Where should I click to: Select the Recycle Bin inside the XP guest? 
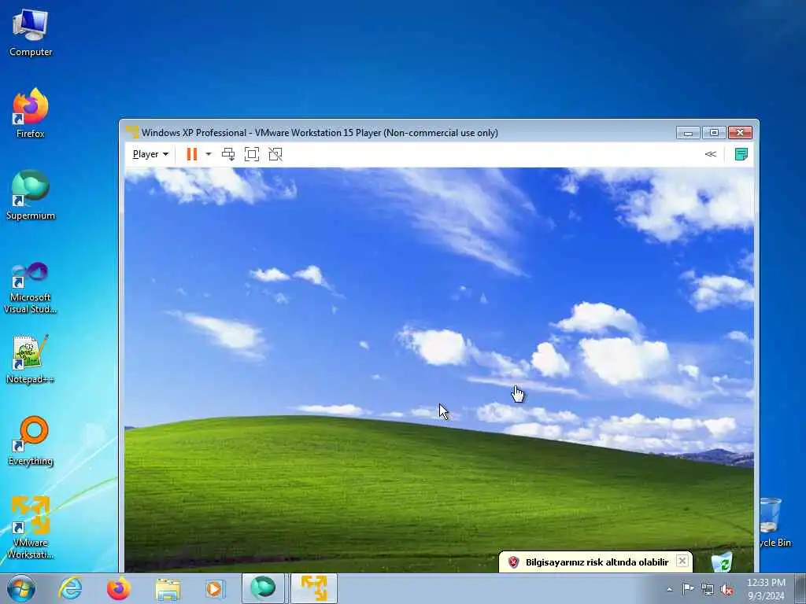[722, 562]
